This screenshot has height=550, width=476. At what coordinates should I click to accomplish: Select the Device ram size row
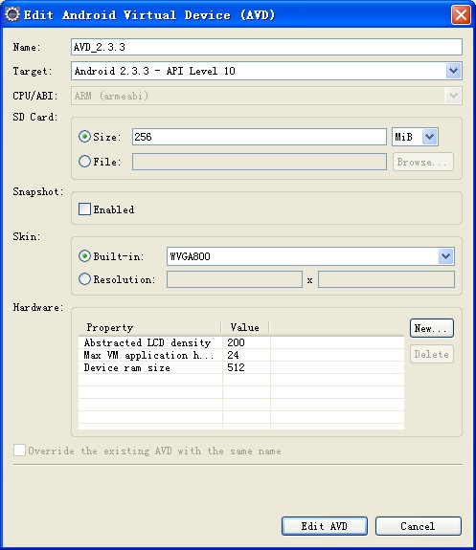241,367
